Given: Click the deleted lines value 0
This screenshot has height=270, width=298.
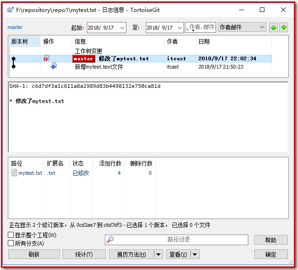Looking at the screenshot, I should point(150,173).
